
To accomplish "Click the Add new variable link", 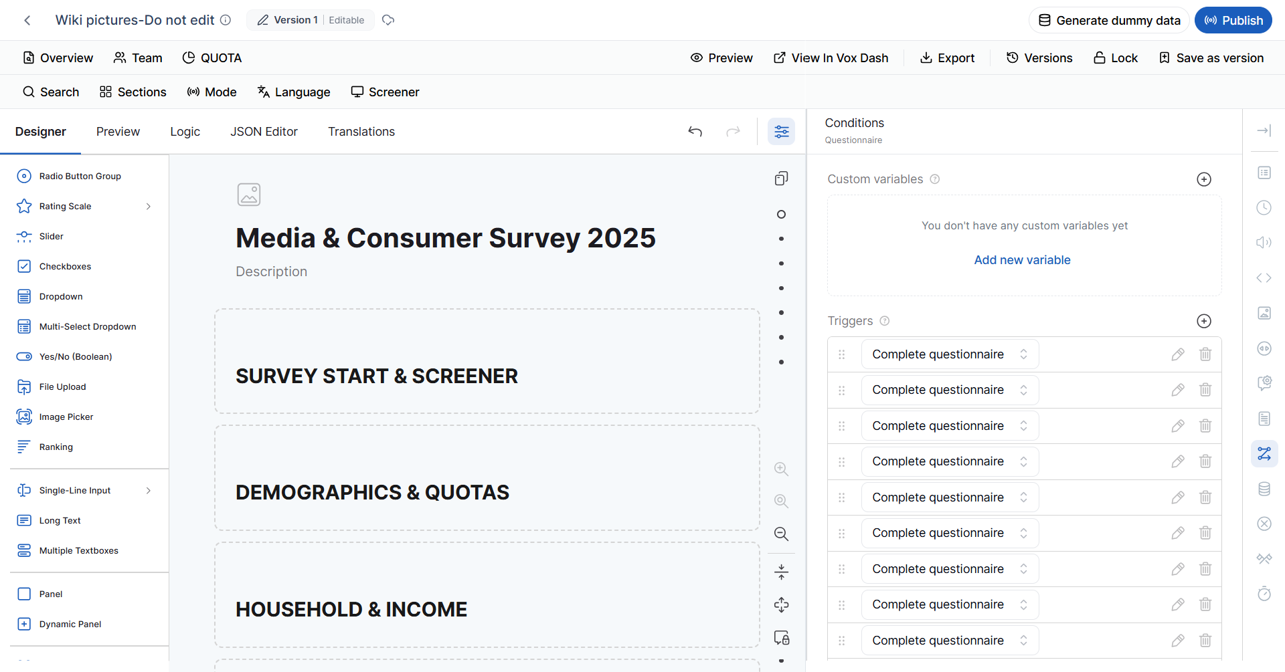I will coord(1022,260).
